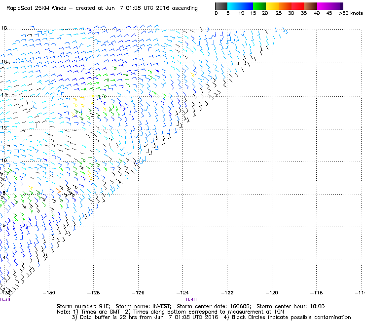This screenshot has height=321, width=365.
Task: Click the 'Black Circles indicate possible contamination' note
Action: [291, 317]
